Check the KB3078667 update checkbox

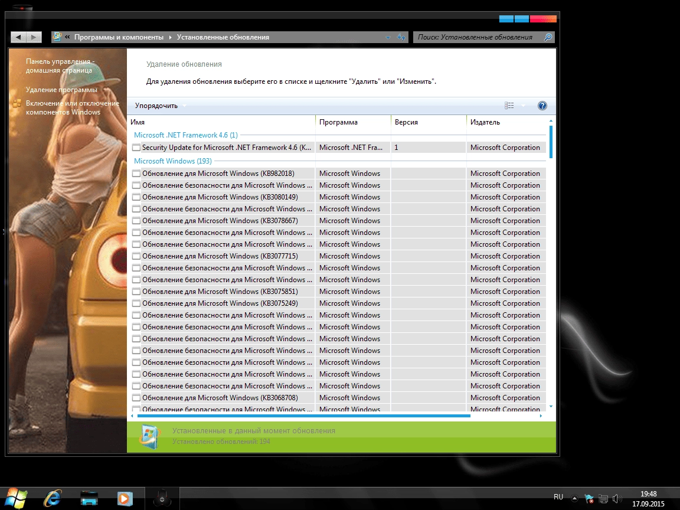136,221
